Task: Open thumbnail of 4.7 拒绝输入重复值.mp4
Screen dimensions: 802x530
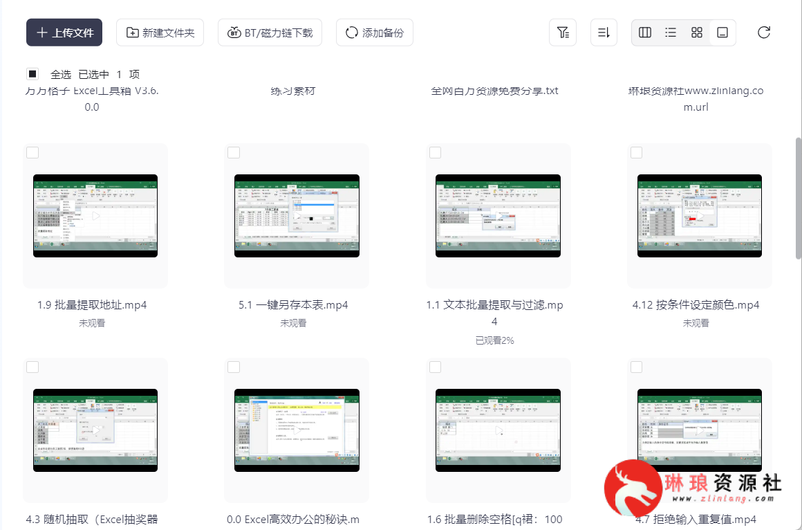Action: [x=700, y=430]
